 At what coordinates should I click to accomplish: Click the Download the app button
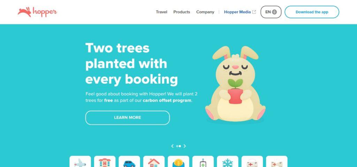point(312,12)
